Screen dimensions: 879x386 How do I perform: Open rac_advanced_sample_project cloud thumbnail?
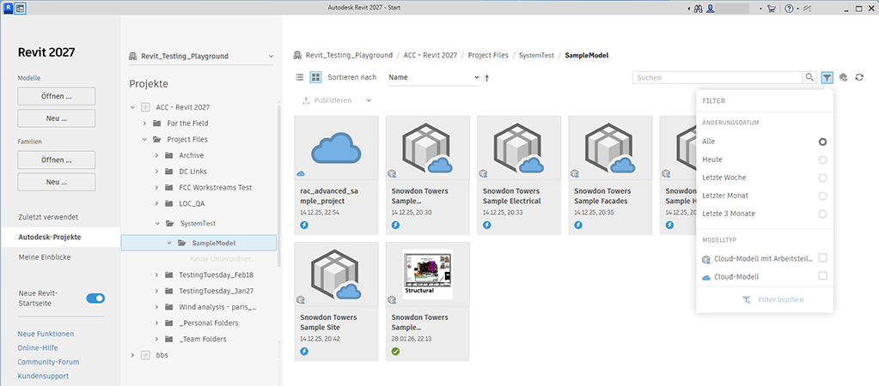click(x=336, y=148)
